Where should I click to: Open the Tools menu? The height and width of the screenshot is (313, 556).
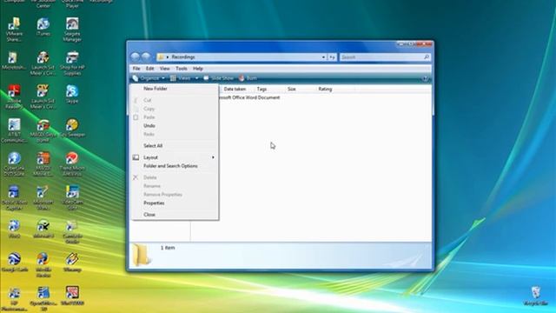click(182, 69)
